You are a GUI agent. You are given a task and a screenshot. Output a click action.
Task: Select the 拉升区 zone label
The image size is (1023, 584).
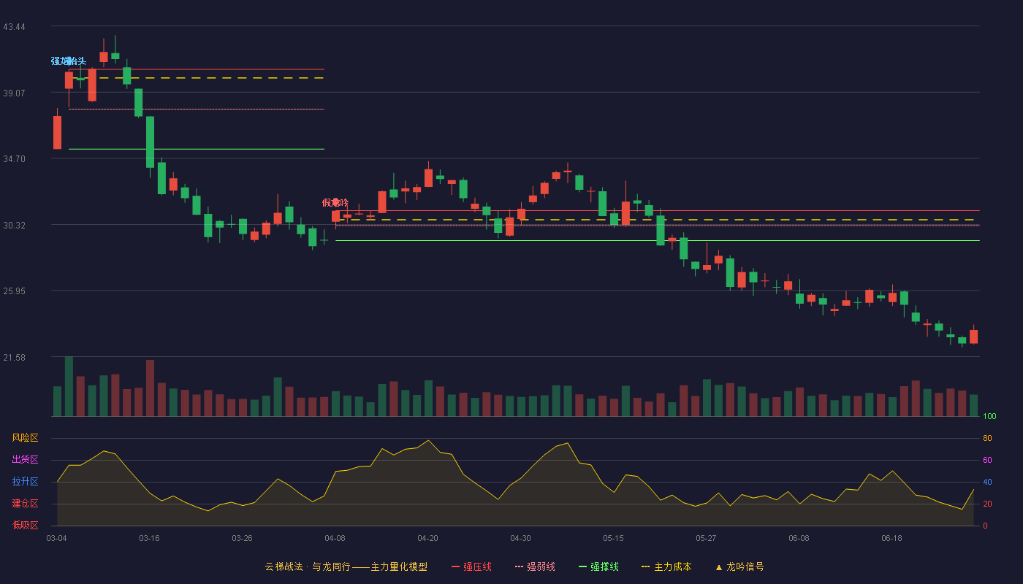pos(25,482)
